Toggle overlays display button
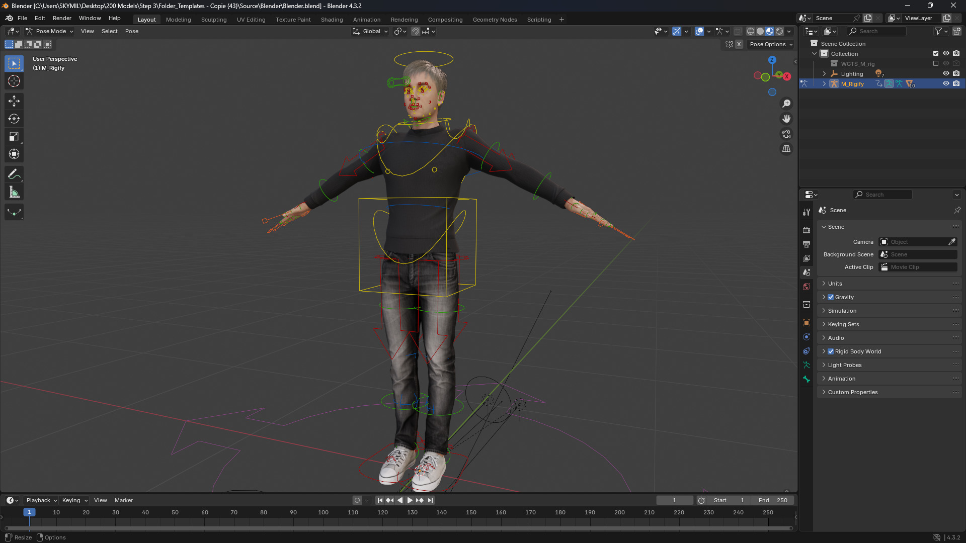The image size is (966, 543). pos(699,31)
